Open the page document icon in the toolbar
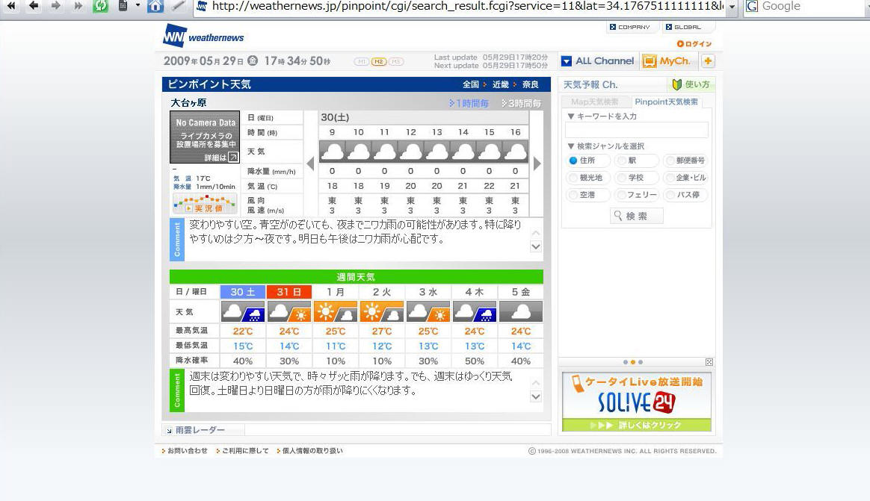870x501 pixels. (123, 6)
